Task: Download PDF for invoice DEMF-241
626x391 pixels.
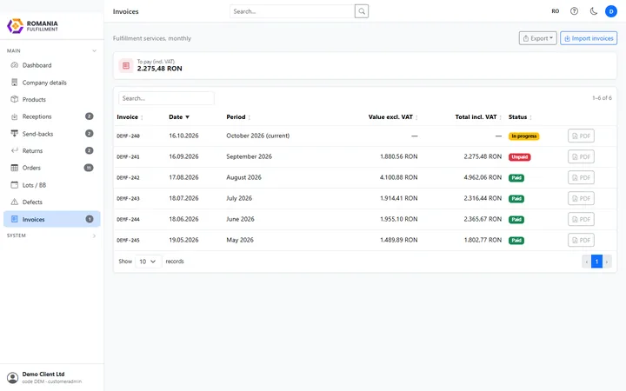Action: 581,156
